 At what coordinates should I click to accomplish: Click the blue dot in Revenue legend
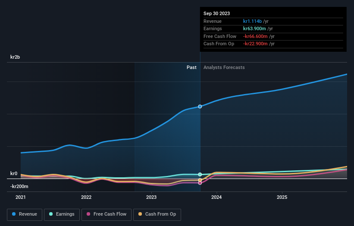pos(14,214)
